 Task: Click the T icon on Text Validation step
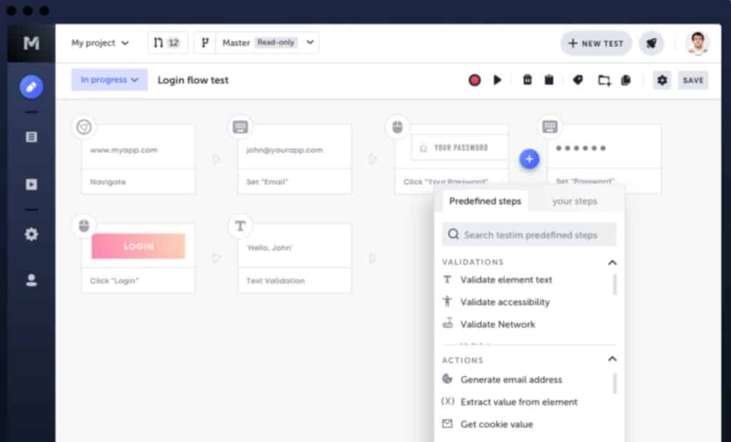click(240, 226)
